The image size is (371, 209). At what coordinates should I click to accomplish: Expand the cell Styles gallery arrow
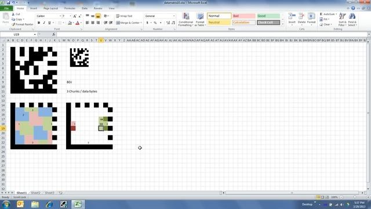pos(283,24)
